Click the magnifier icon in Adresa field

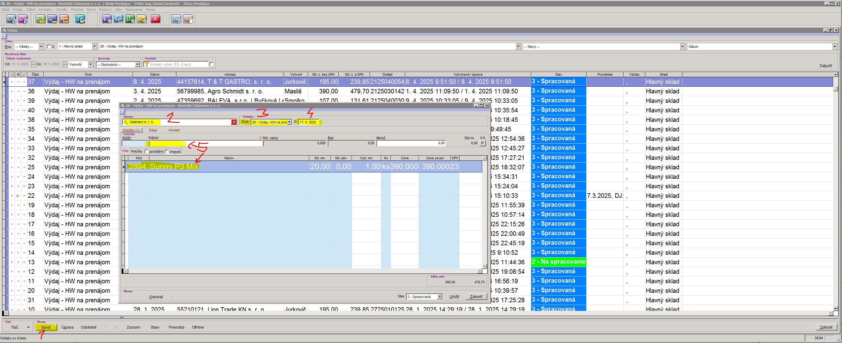[126, 122]
